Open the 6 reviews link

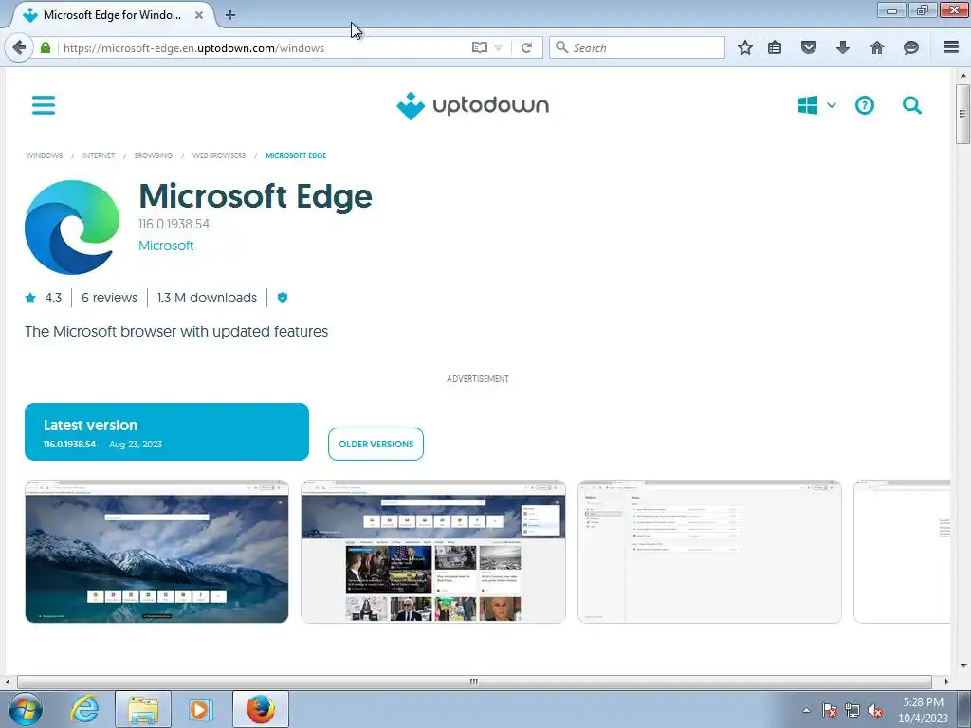(110, 298)
